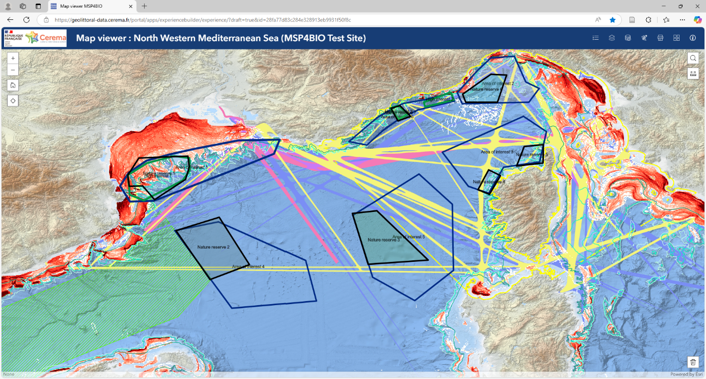Open the Information about widget
The image size is (706, 379).
coord(693,38)
